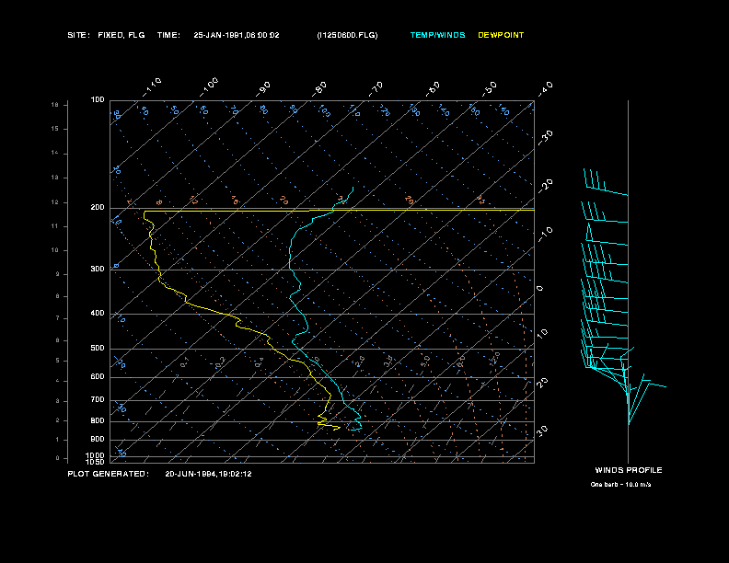Select the sounding timestamp "25-JAN-1991,06:00:02"

(x=237, y=35)
